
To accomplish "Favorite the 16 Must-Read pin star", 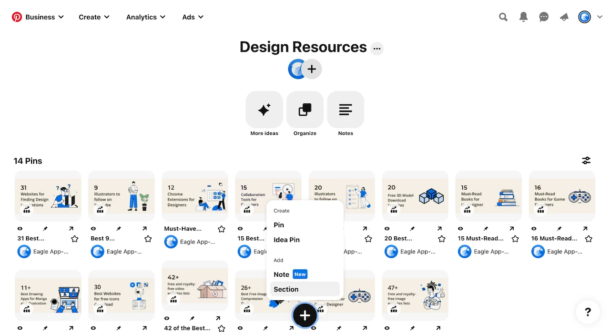I will tap(589, 239).
